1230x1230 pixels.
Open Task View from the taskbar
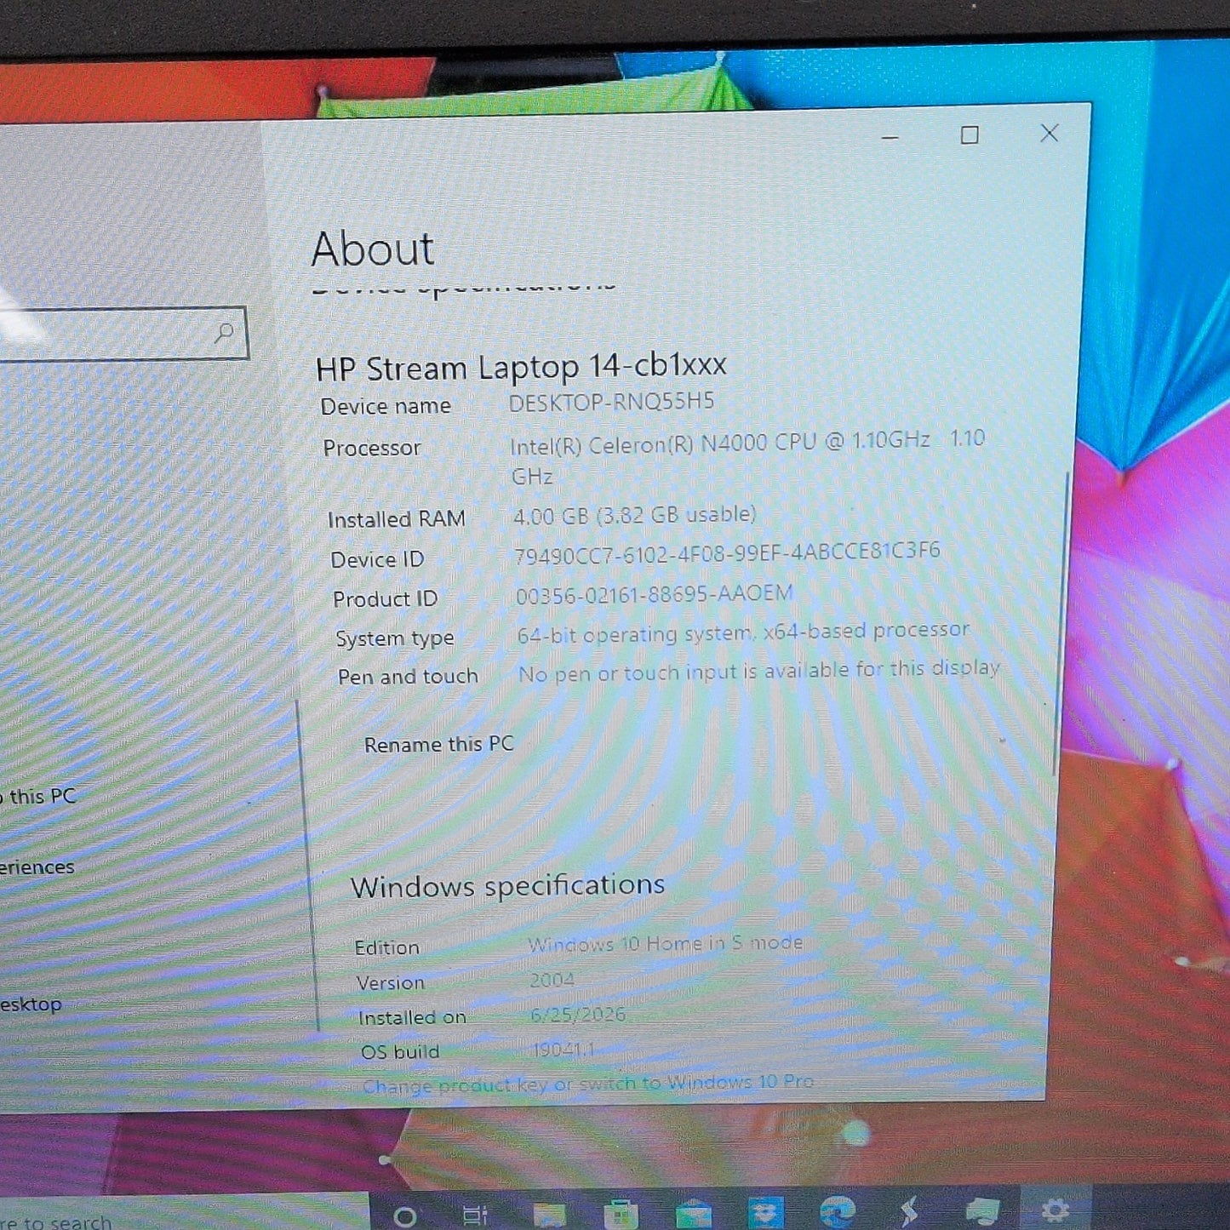[x=475, y=1215]
